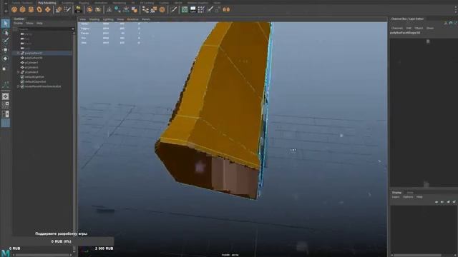Open the Channel Box Object menu

(x=419, y=29)
